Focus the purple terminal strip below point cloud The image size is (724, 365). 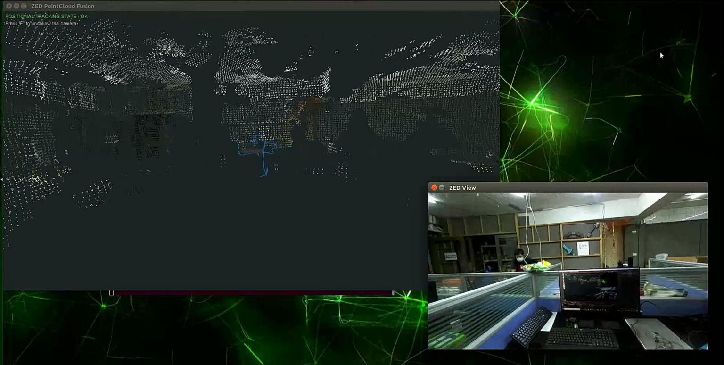click(255, 293)
